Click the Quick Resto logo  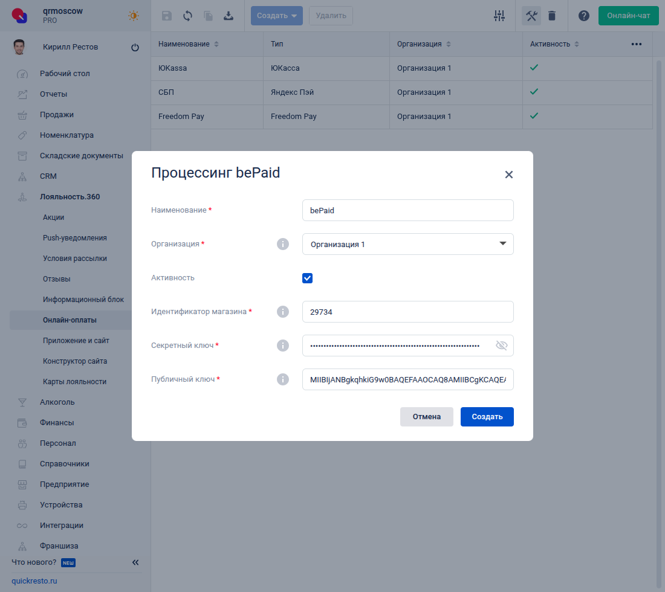(x=19, y=16)
